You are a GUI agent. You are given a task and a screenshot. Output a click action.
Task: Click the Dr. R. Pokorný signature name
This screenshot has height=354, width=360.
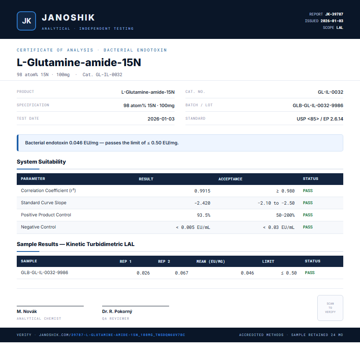point(117,312)
